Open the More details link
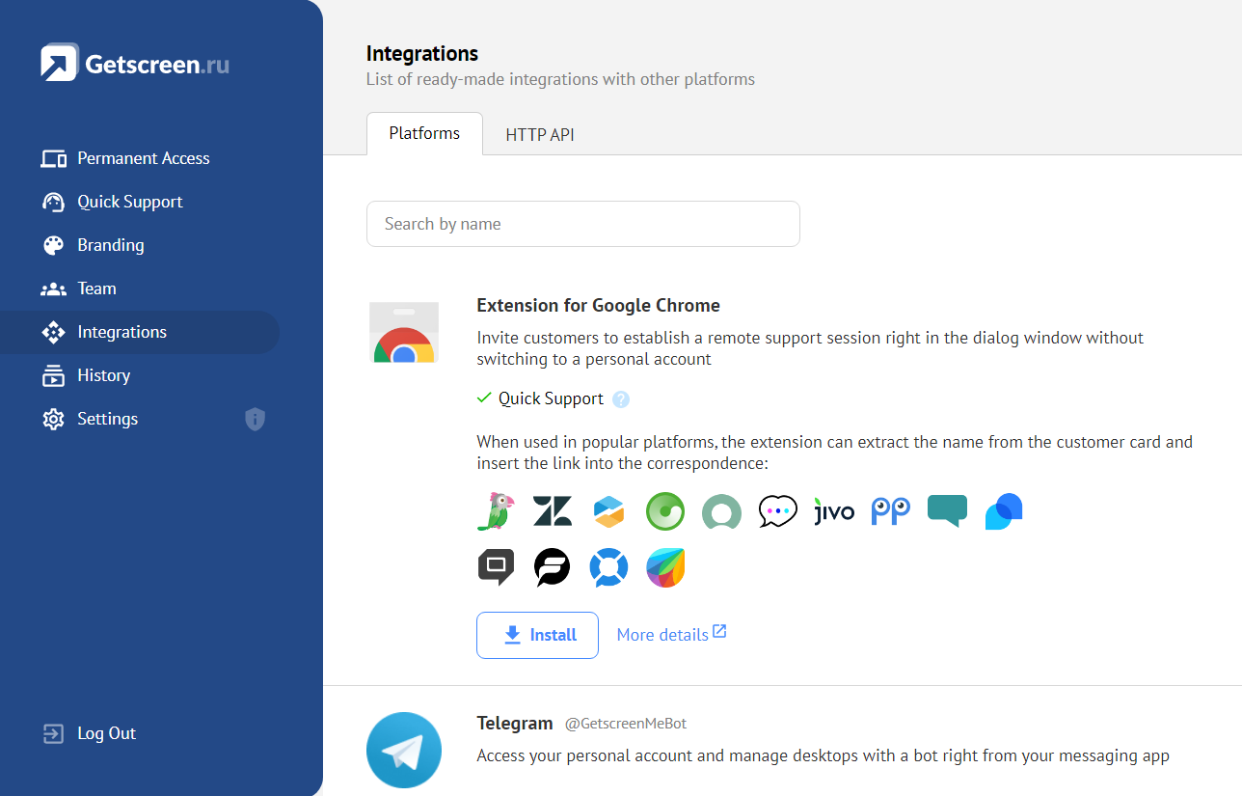1242x796 pixels. pyautogui.click(x=671, y=634)
